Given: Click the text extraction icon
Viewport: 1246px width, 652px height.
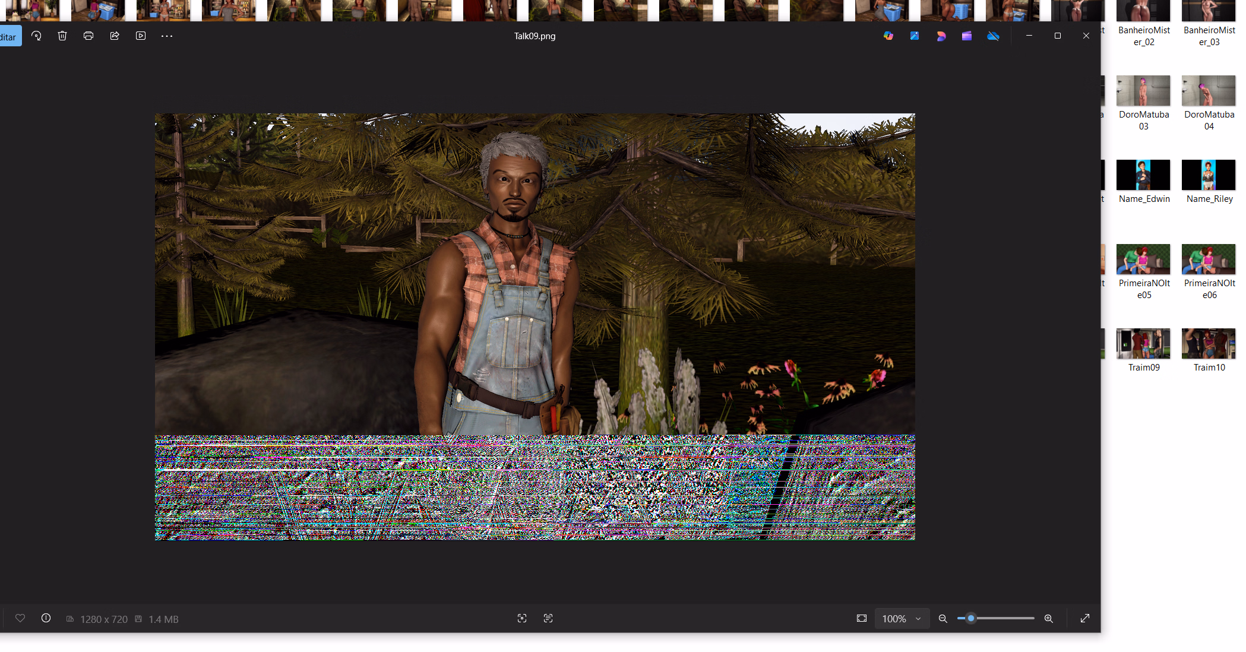Looking at the screenshot, I should tap(548, 618).
